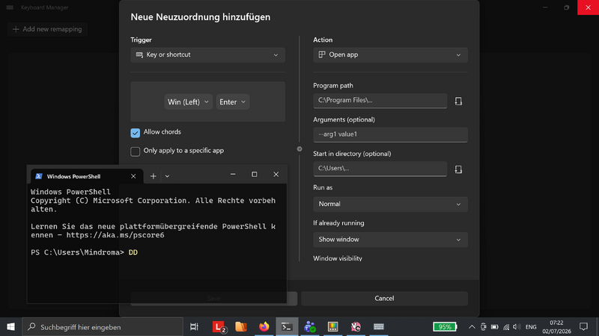This screenshot has height=336, width=599.
Task: Click the red L app icon in taskbar
Action: click(x=219, y=327)
